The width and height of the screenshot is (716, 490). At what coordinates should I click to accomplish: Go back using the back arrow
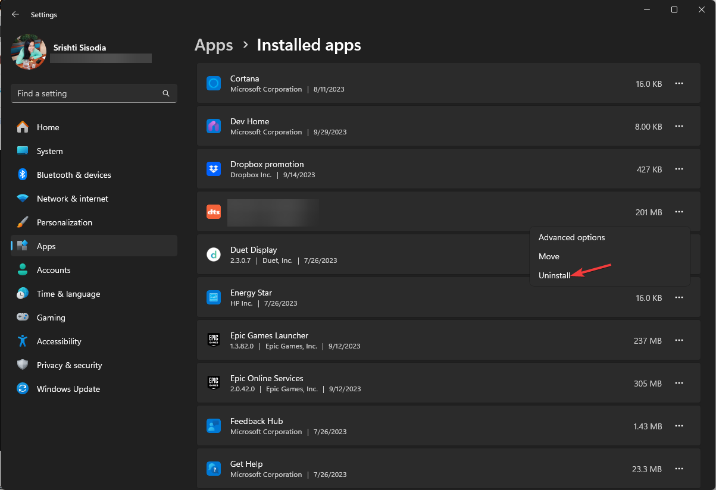pos(15,14)
